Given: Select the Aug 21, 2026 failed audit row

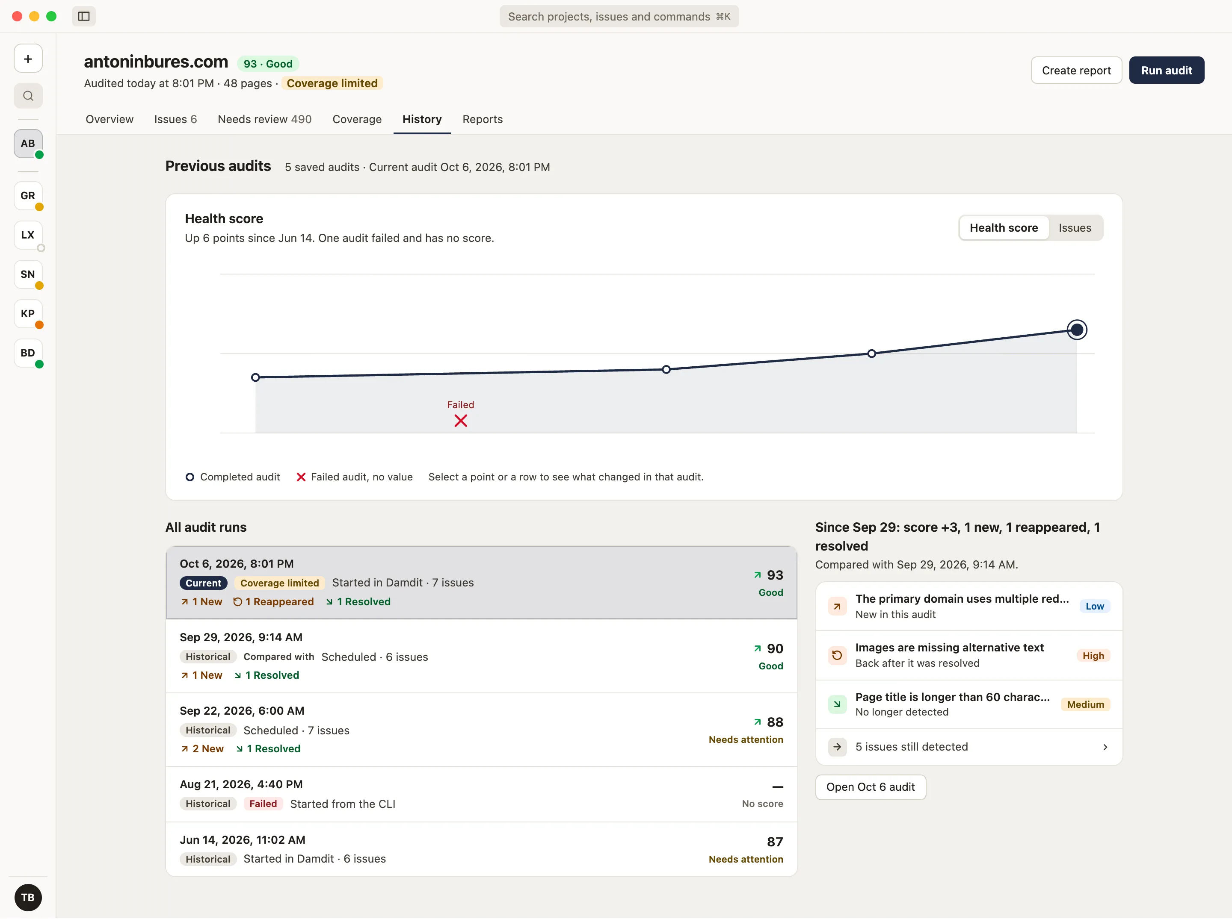Looking at the screenshot, I should [482, 794].
